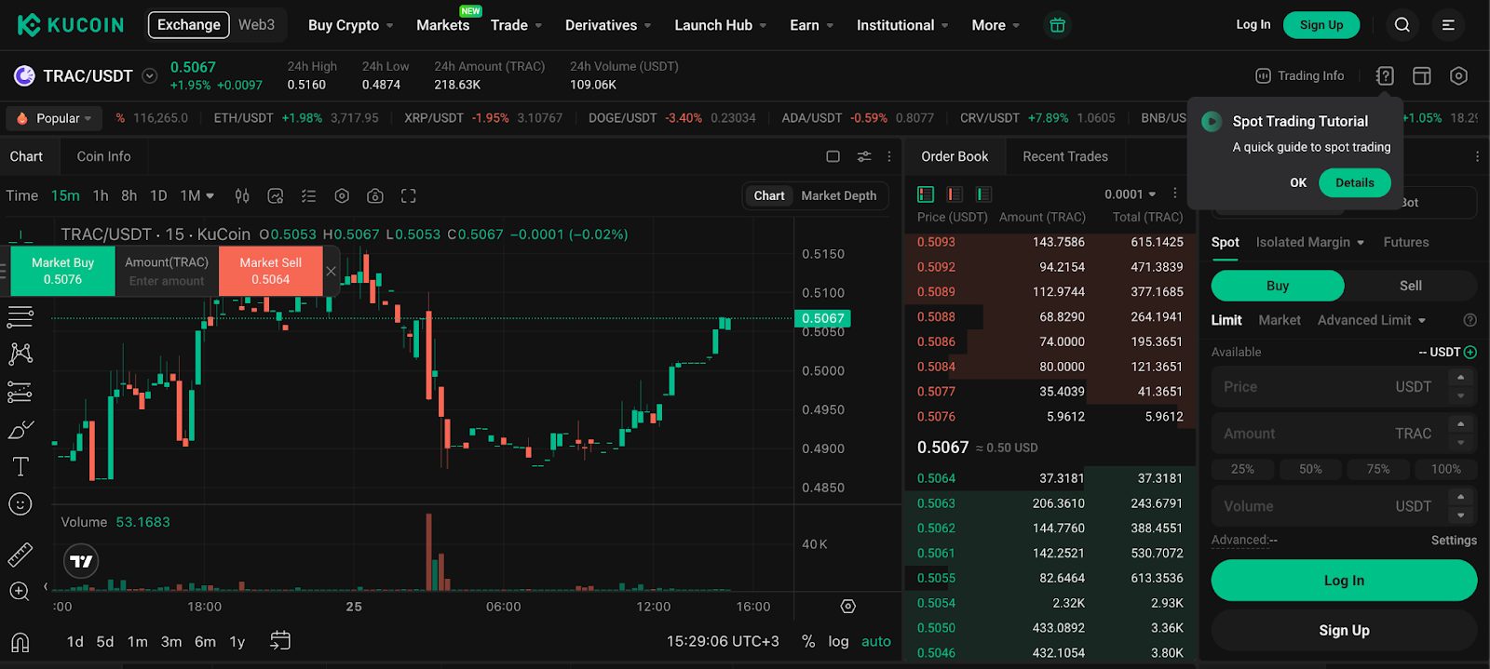Open the 0.0001 price precision dropdown
This screenshot has height=669, width=1490.
click(1131, 194)
